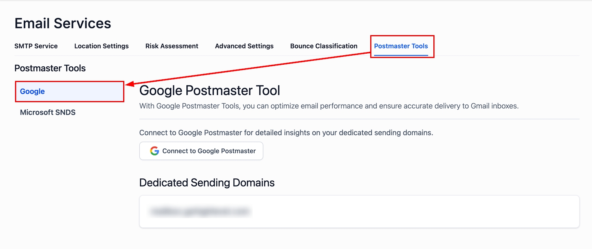Click the Google logo icon
The height and width of the screenshot is (249, 592).
[154, 151]
